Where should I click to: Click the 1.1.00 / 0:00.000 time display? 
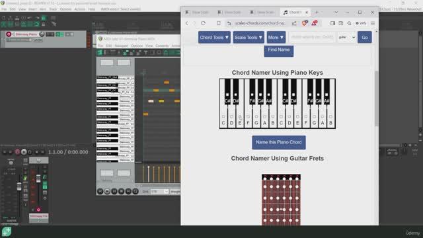tap(68, 152)
